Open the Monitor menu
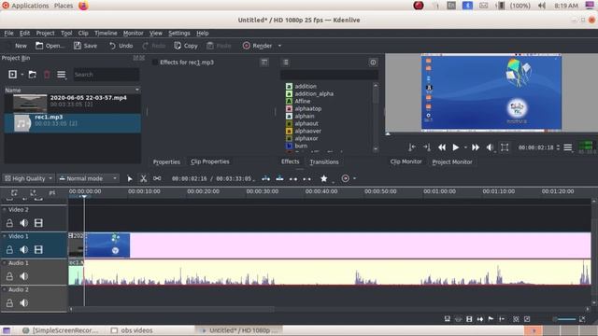598x336 pixels. 133,34
